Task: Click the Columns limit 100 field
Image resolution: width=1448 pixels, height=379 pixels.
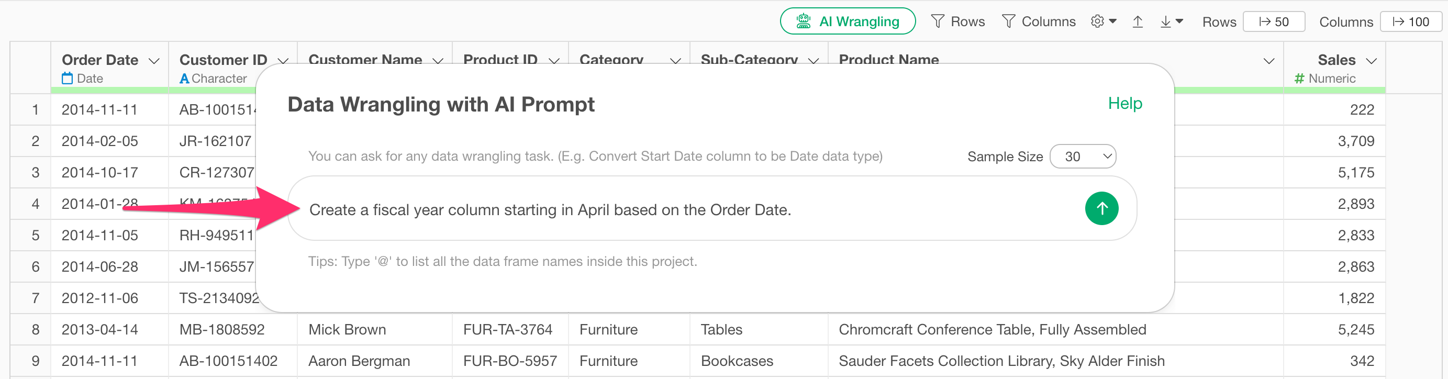Action: click(x=1411, y=21)
